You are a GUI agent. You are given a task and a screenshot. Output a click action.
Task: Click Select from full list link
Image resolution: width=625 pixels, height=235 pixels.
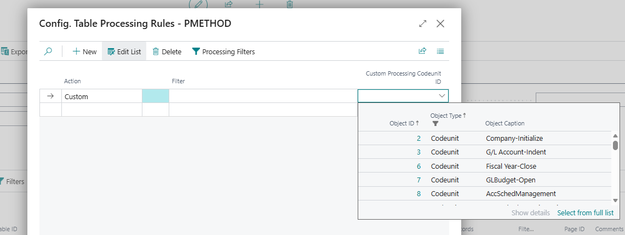click(585, 213)
